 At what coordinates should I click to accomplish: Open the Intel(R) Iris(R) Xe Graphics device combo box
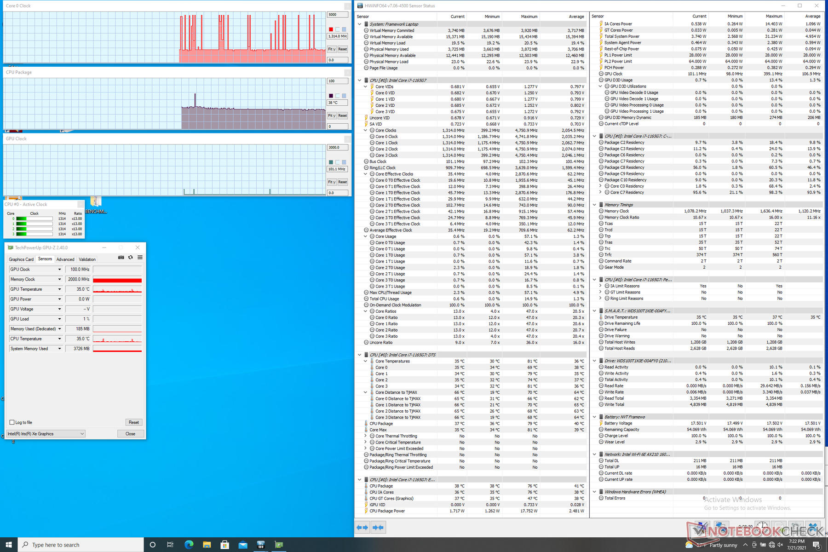[46, 434]
